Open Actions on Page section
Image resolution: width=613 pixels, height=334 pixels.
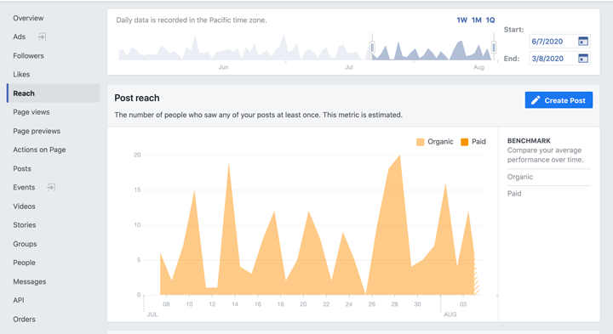point(39,150)
